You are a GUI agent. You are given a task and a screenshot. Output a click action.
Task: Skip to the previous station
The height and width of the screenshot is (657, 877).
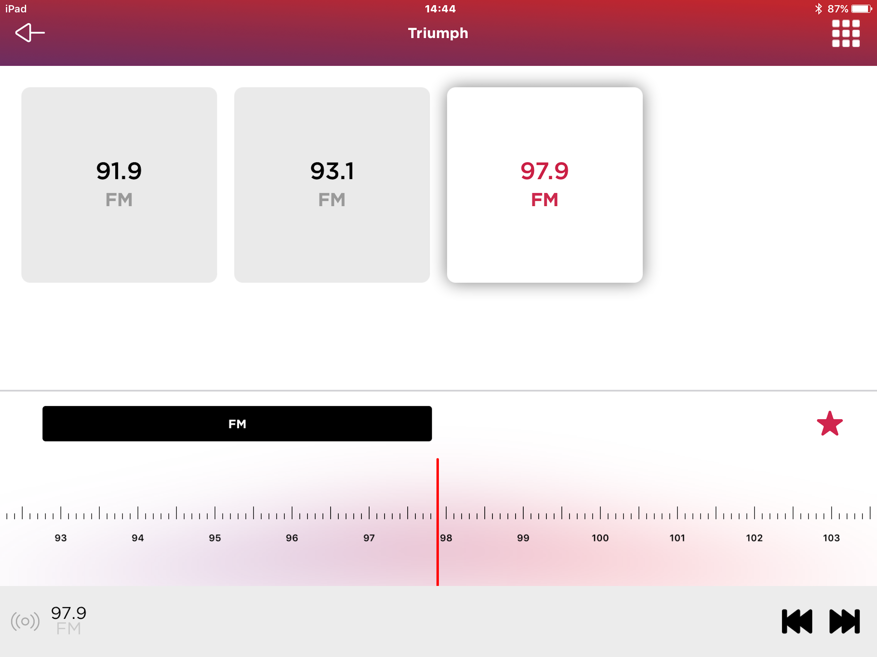pyautogui.click(x=797, y=621)
